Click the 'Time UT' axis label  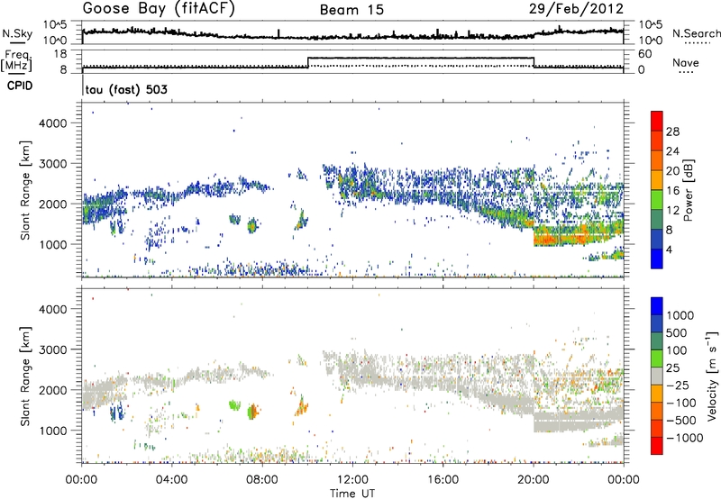pyautogui.click(x=352, y=494)
